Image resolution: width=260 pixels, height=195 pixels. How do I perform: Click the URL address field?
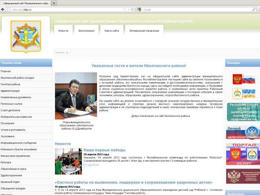pos(66,10)
